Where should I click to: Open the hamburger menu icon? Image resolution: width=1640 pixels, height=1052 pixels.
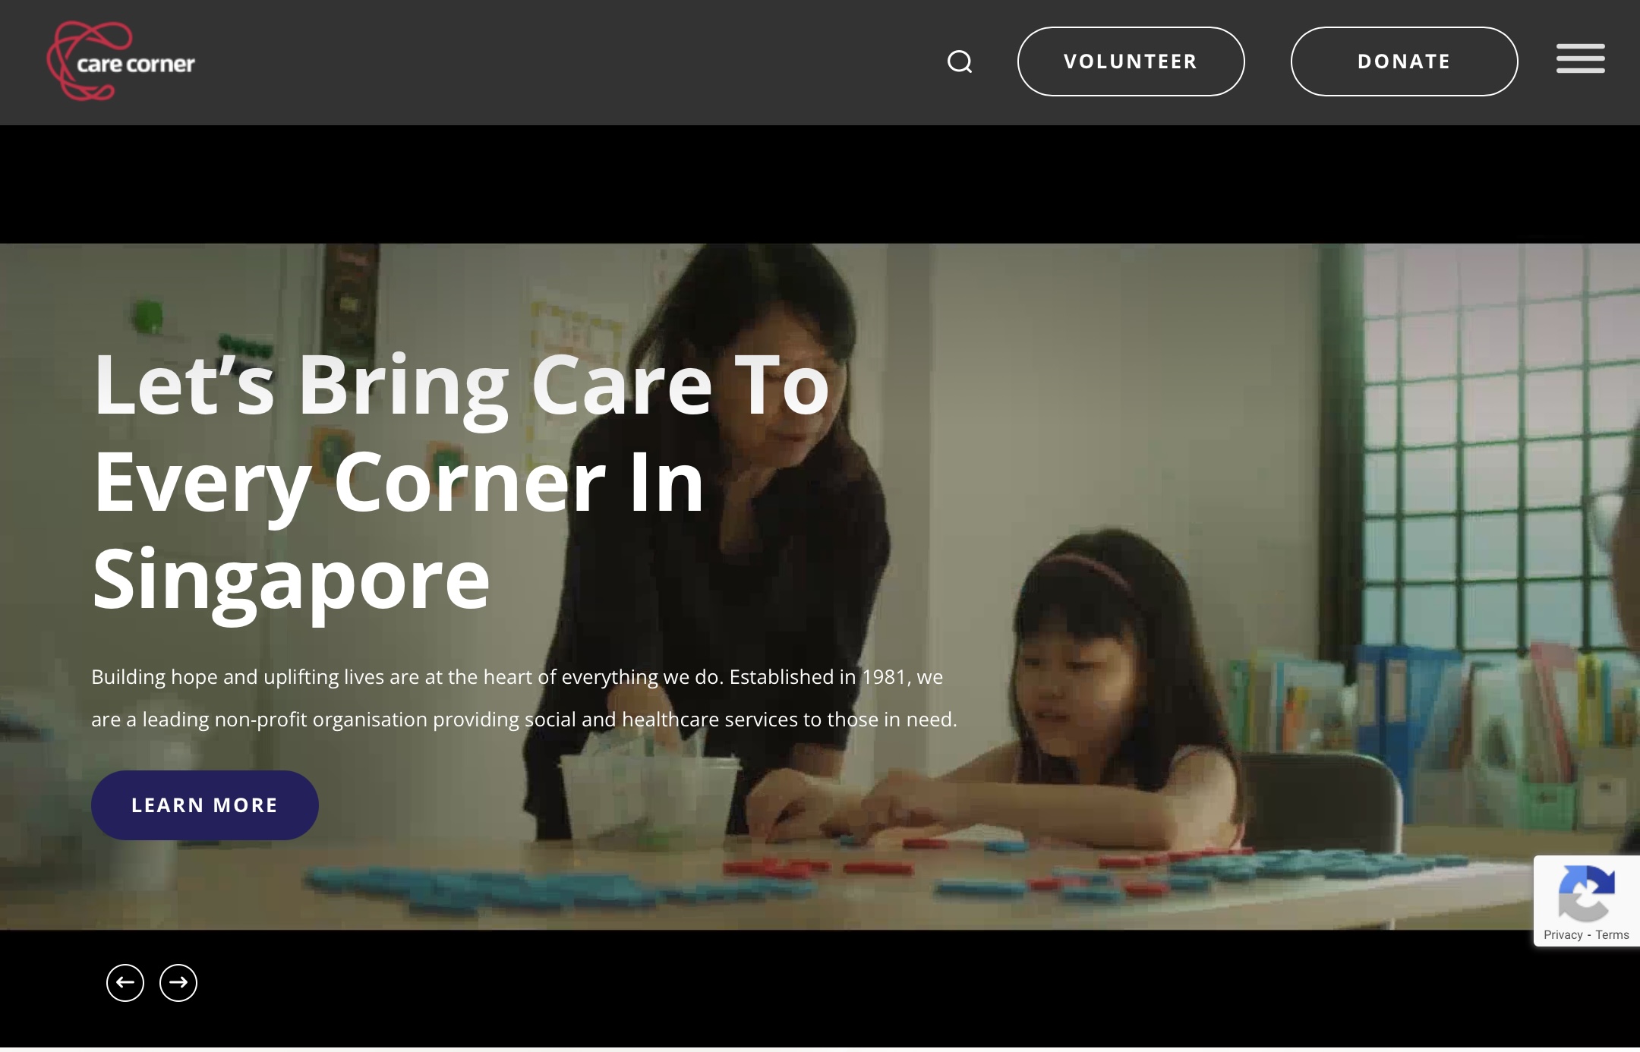1580,58
